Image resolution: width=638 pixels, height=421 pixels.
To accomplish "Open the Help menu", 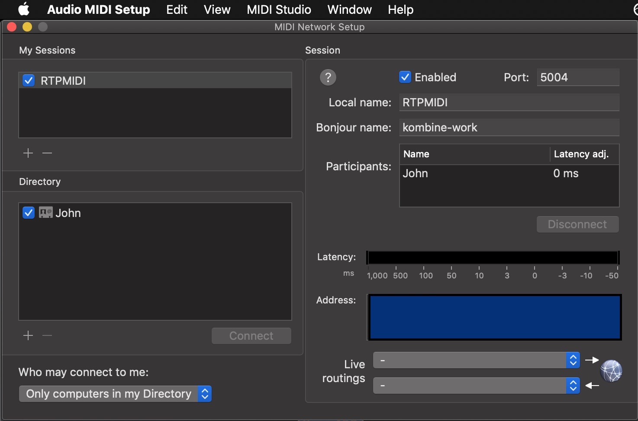I will pyautogui.click(x=400, y=10).
